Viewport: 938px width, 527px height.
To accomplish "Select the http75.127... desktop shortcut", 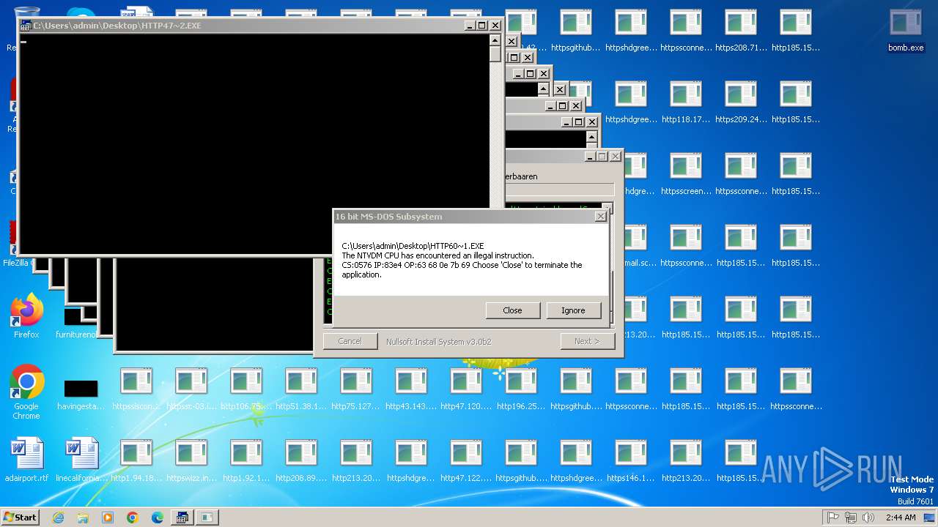I will pos(356,389).
